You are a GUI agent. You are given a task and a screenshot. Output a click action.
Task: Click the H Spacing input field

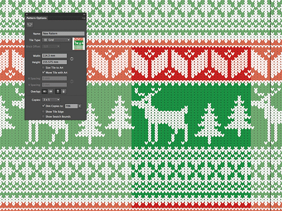[x=55, y=78]
